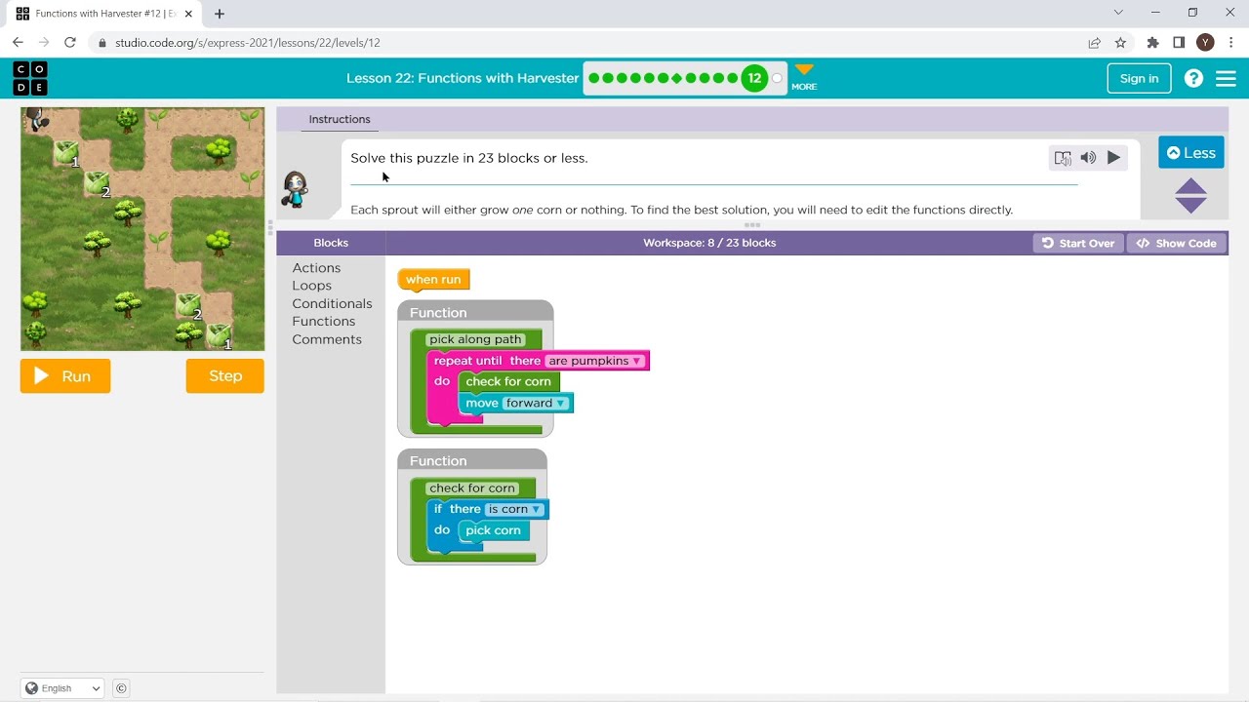The image size is (1249, 702).
Task: Toggle read-aloud immersive reader icon
Action: click(x=1063, y=158)
